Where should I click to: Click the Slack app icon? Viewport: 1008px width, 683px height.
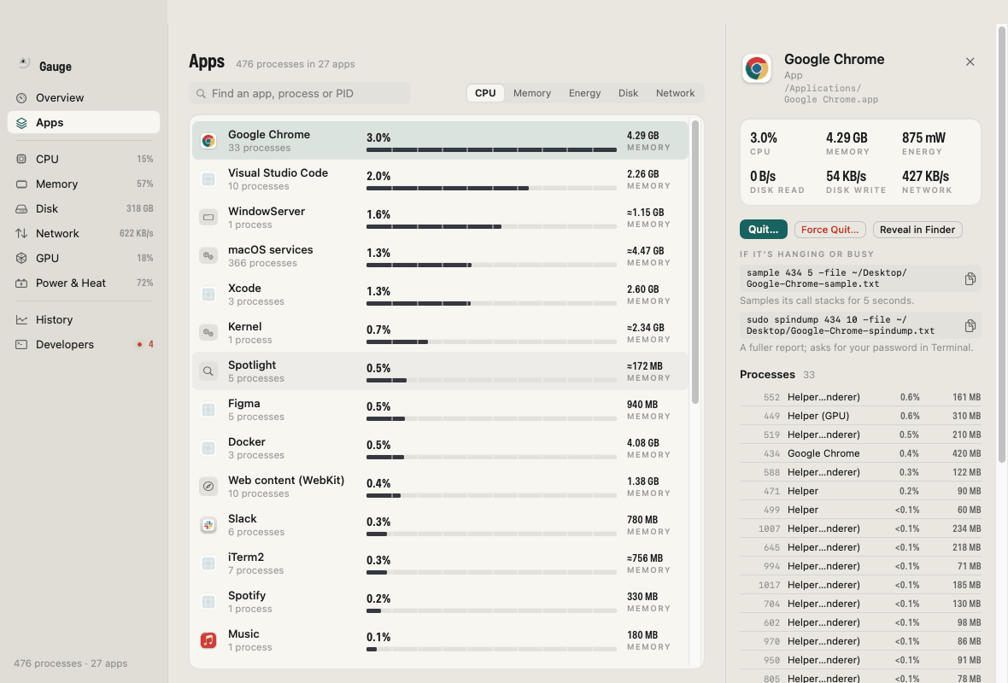208,525
